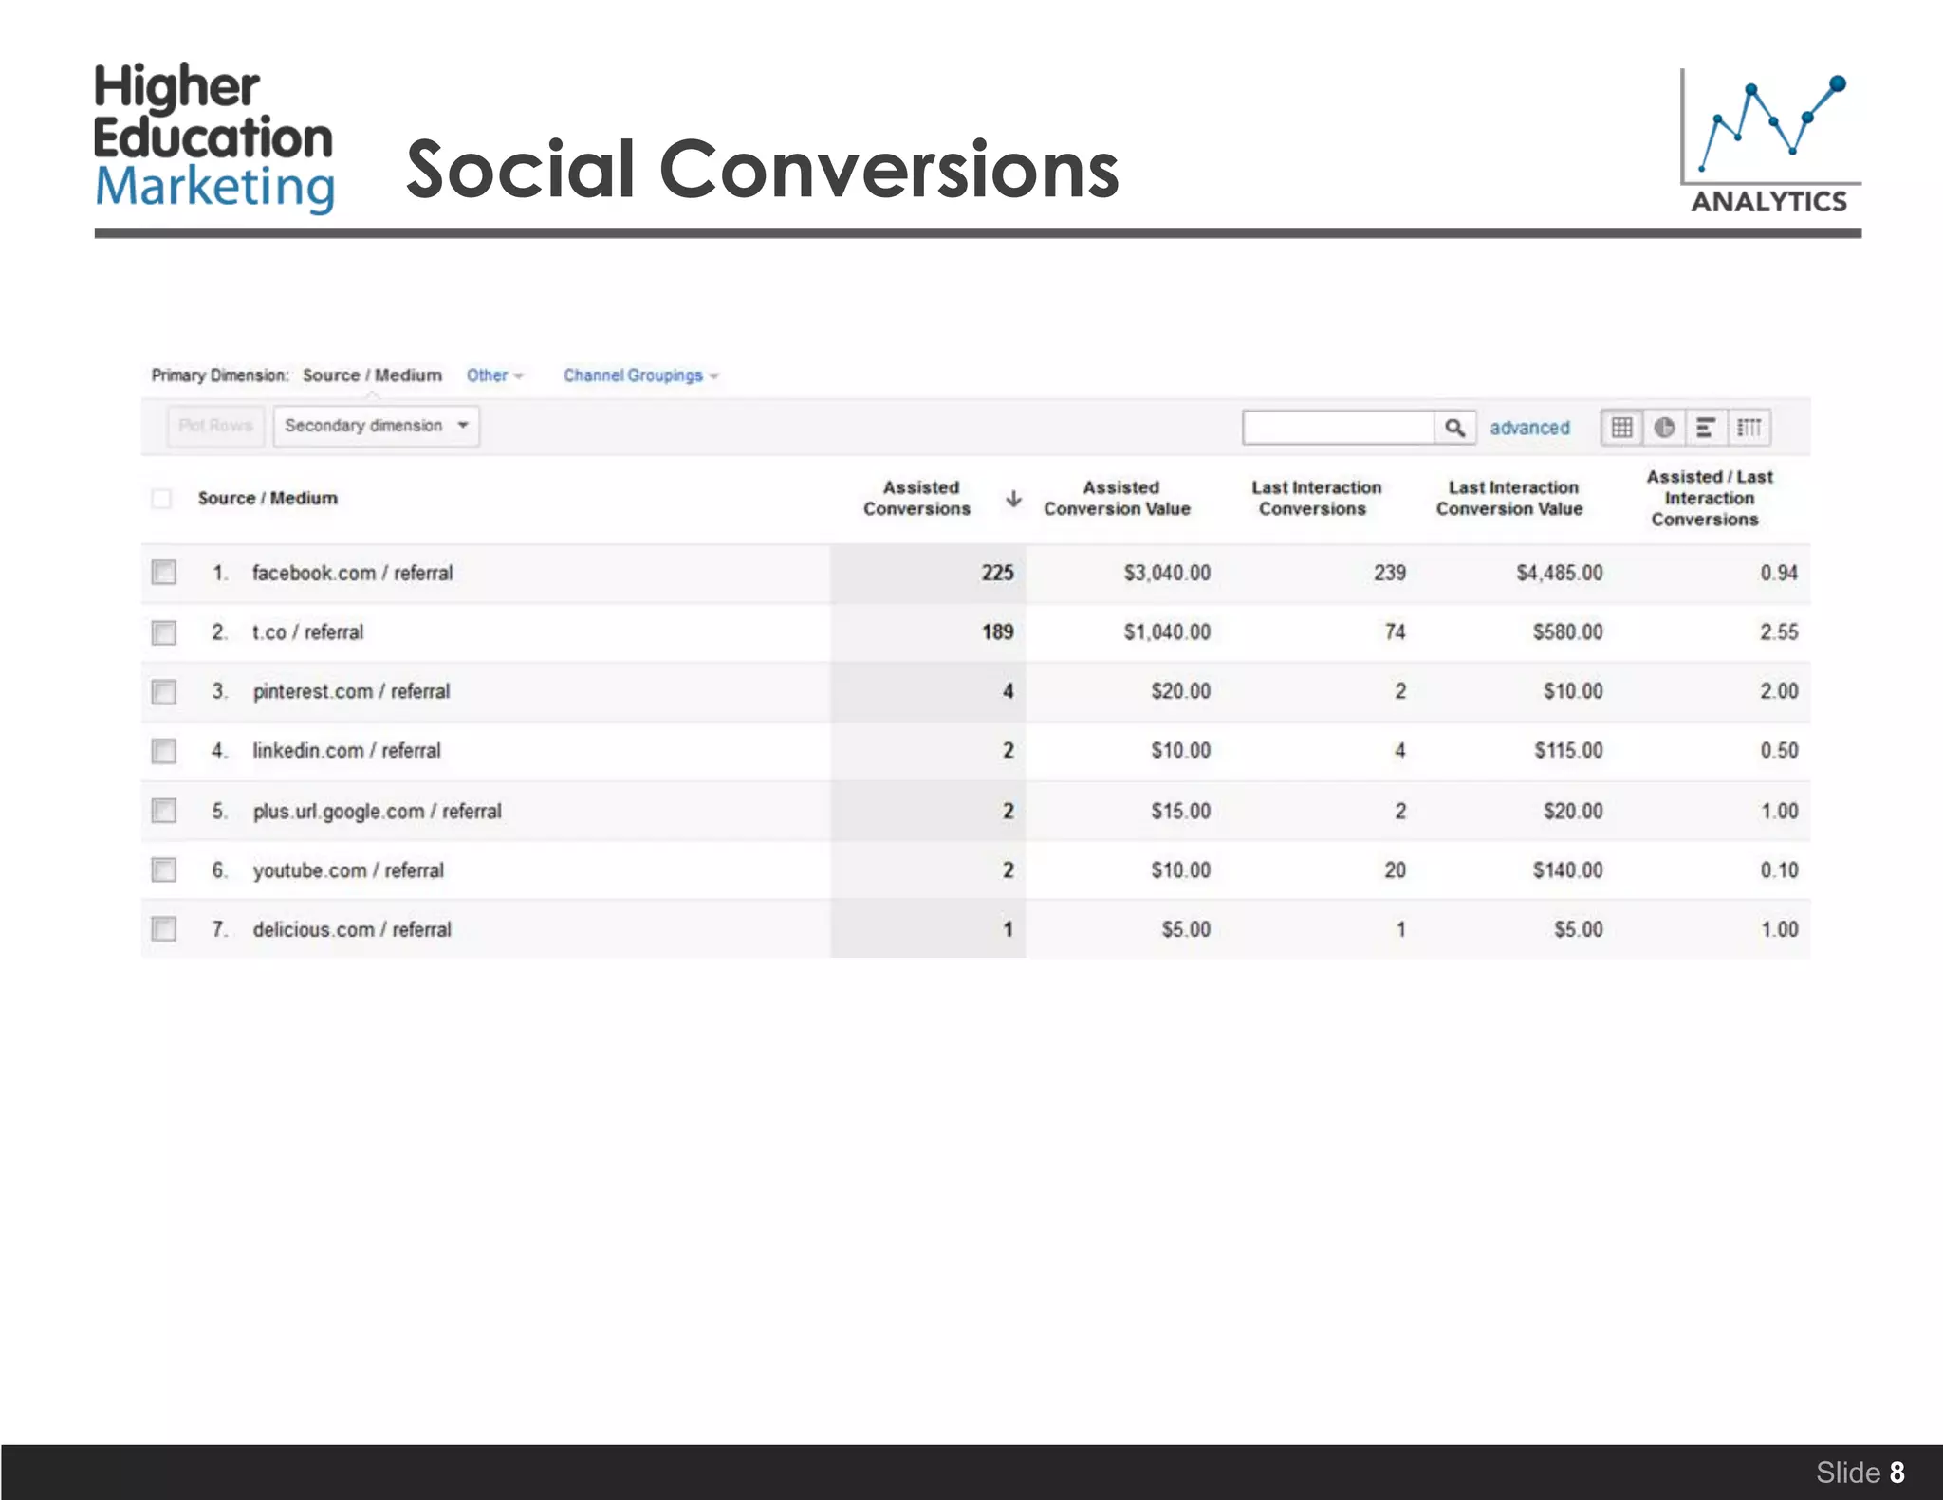Sort by Assisted Conversions column header

917,499
